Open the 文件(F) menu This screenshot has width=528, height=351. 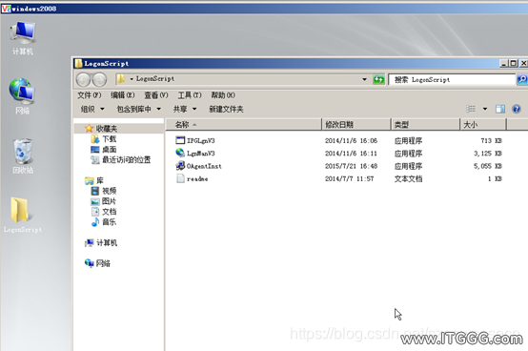90,95
